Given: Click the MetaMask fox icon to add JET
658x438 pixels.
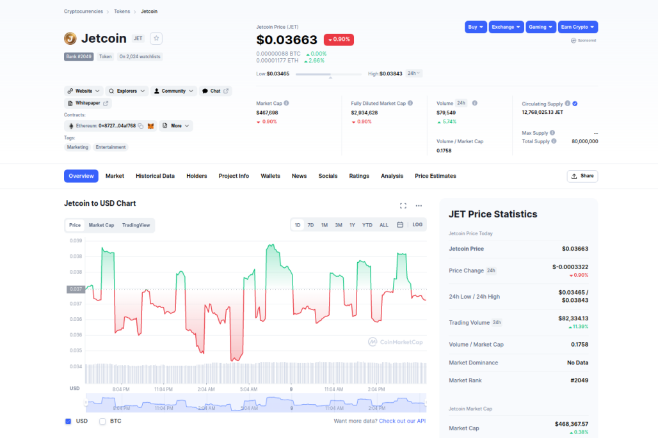Looking at the screenshot, I should [x=150, y=126].
